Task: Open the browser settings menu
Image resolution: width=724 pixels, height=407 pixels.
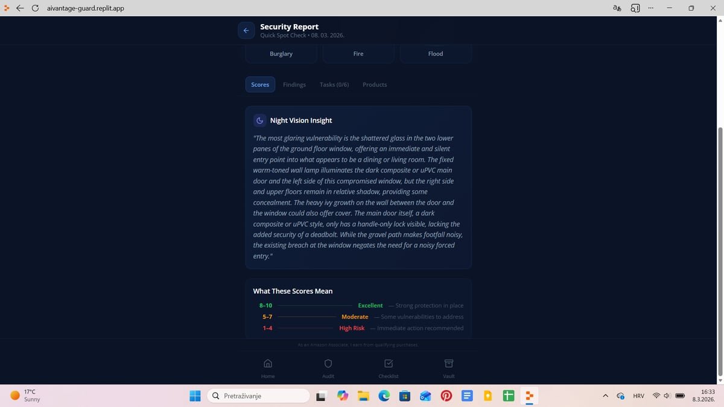Action: coord(650,8)
